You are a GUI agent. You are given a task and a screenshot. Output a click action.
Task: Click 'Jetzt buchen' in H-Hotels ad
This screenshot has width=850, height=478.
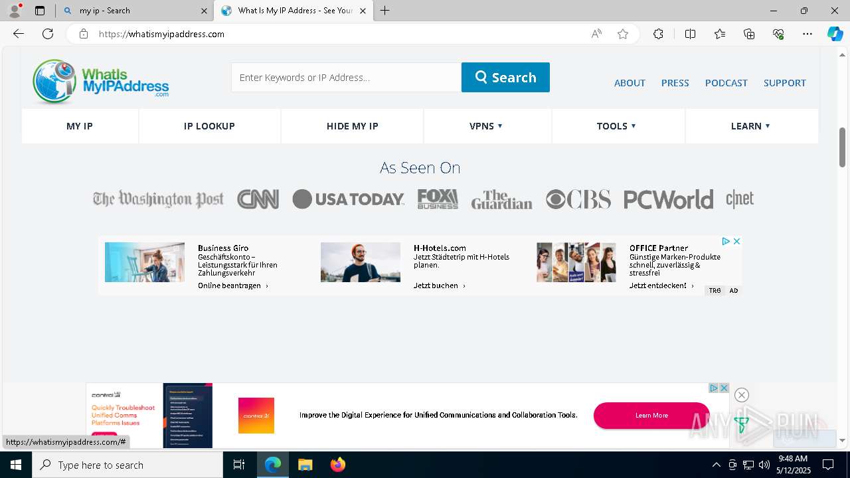[440, 285]
